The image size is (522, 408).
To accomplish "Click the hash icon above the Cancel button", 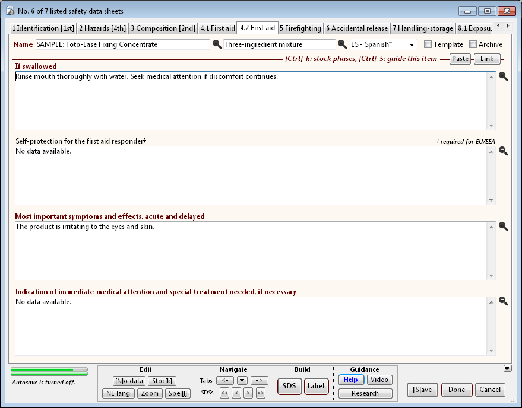I will click(x=507, y=368).
